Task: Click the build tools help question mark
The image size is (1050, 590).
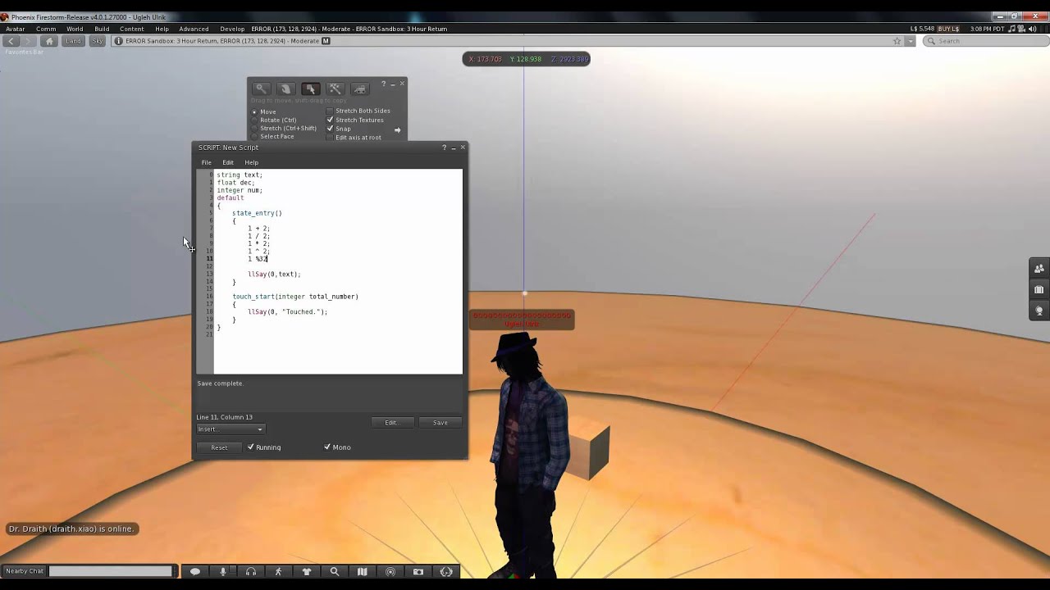Action: (x=383, y=84)
